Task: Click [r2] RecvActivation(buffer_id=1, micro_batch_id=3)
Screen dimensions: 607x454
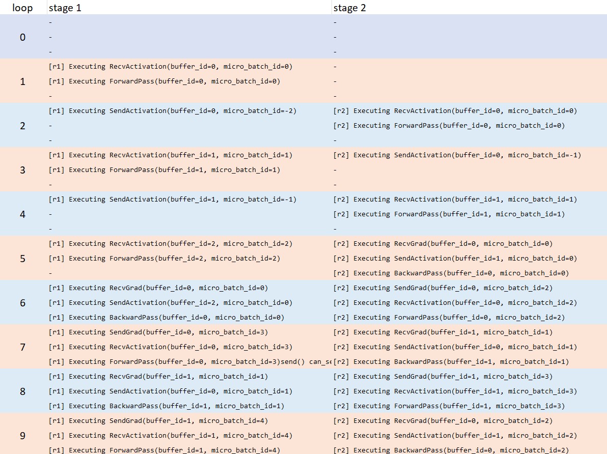Action: click(455, 391)
